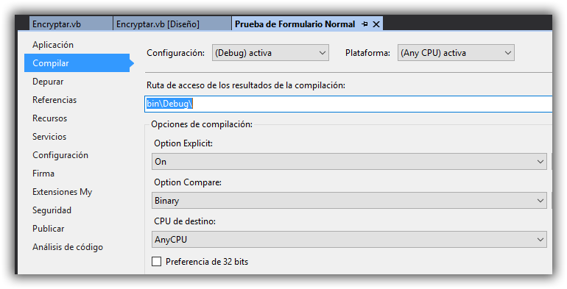Screen dimensions: 567x289
Task: Open the Plataforma dropdown (Any CPU) activa
Action: [x=456, y=53]
